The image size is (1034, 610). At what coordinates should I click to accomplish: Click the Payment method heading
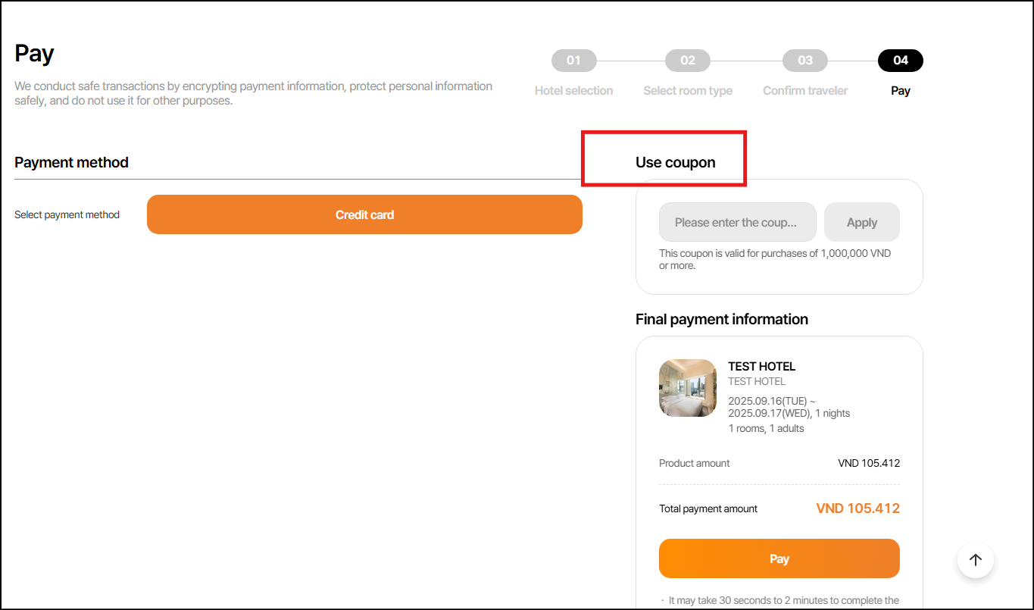[71, 162]
